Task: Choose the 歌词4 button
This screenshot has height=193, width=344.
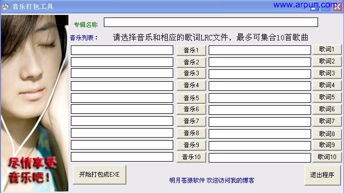Action: 327,85
